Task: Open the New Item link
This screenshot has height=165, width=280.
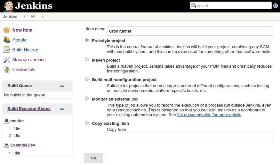Action: pos(22,30)
